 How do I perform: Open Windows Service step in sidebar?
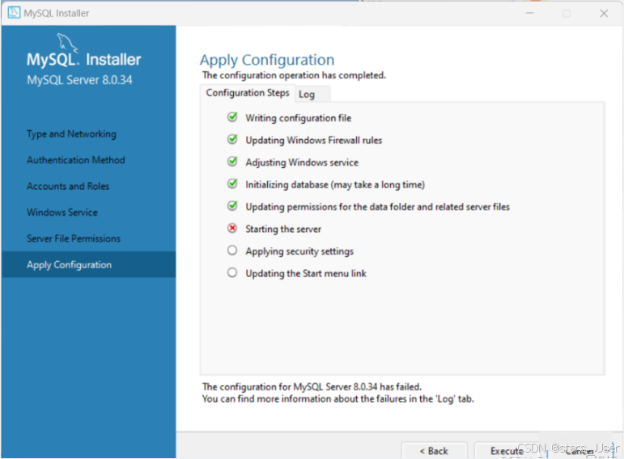point(62,213)
